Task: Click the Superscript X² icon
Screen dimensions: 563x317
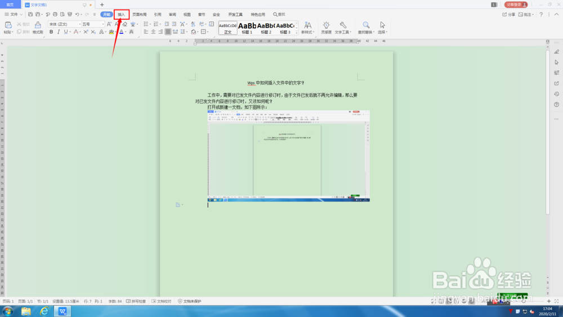Action: (86, 32)
